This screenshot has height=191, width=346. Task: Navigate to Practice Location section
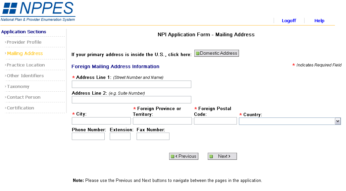coord(26,65)
